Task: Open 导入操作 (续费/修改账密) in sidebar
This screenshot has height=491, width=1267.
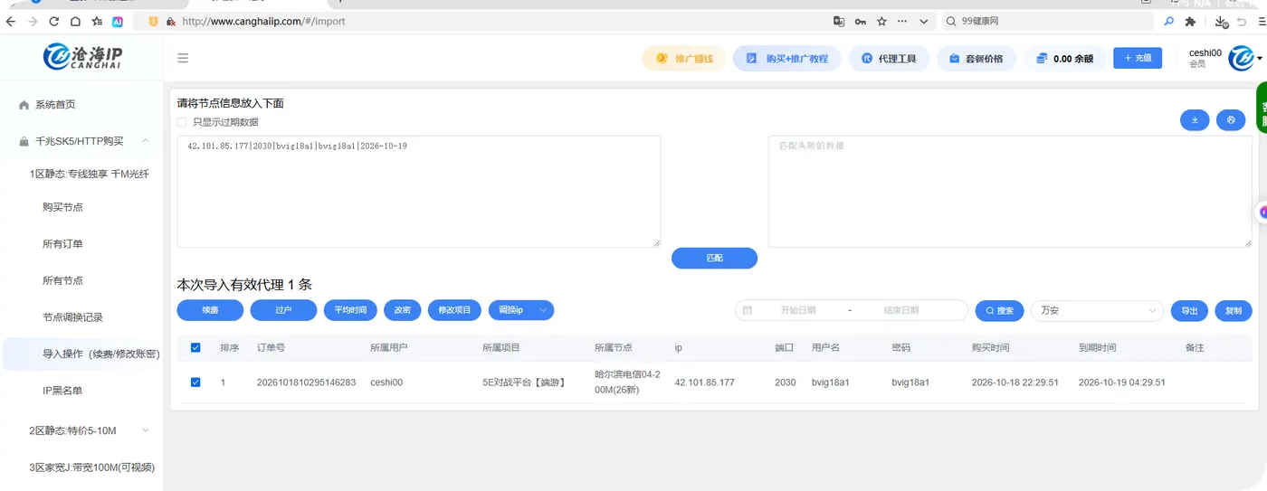Action: (x=82, y=354)
